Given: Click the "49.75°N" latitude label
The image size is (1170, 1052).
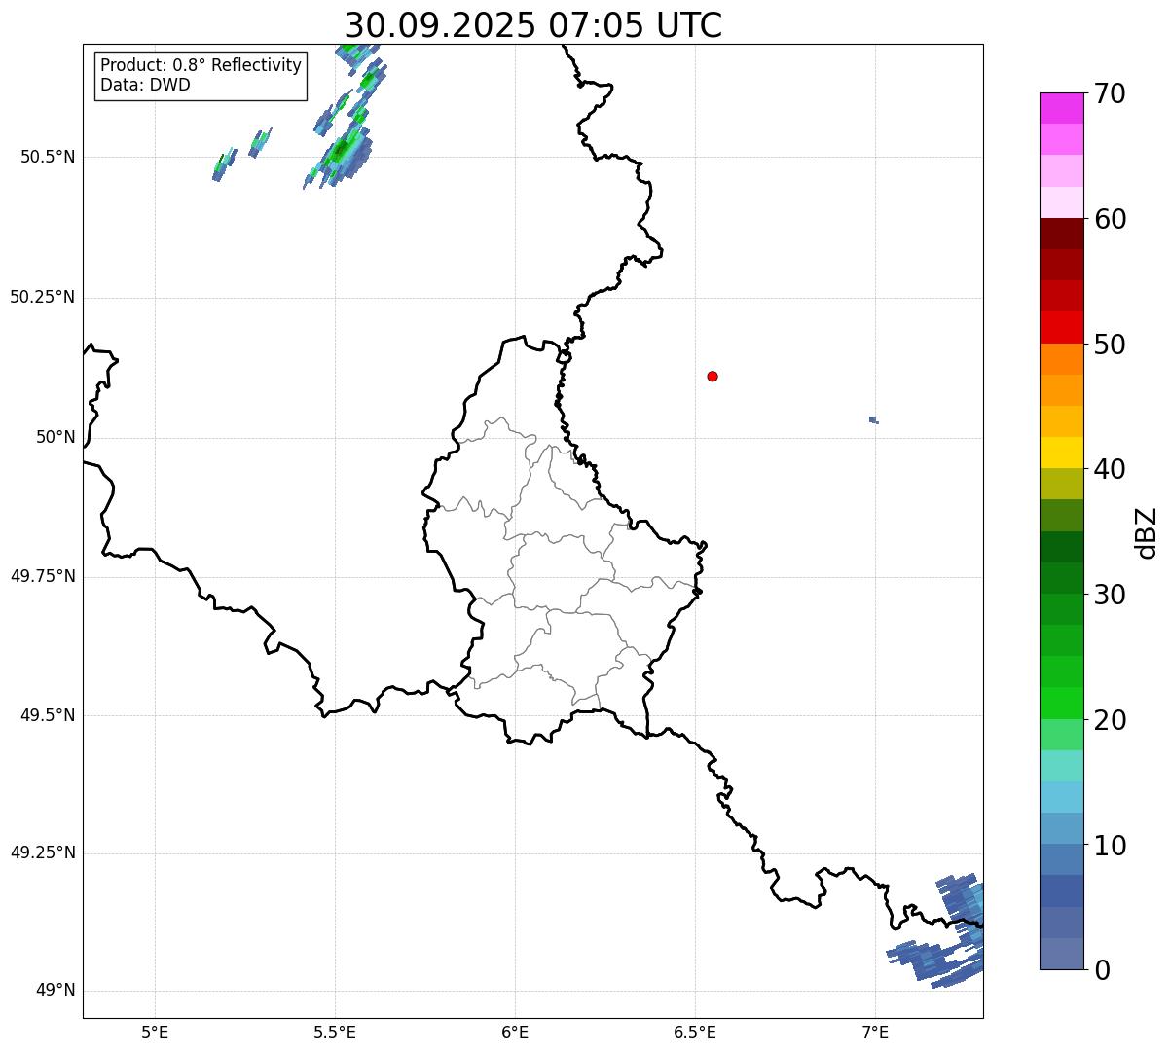Looking at the screenshot, I should [x=43, y=576].
